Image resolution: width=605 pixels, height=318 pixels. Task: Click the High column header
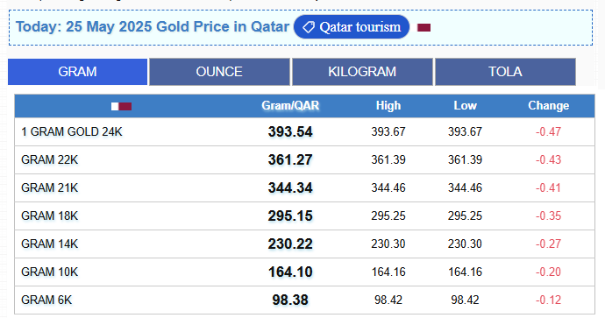pyautogui.click(x=388, y=106)
